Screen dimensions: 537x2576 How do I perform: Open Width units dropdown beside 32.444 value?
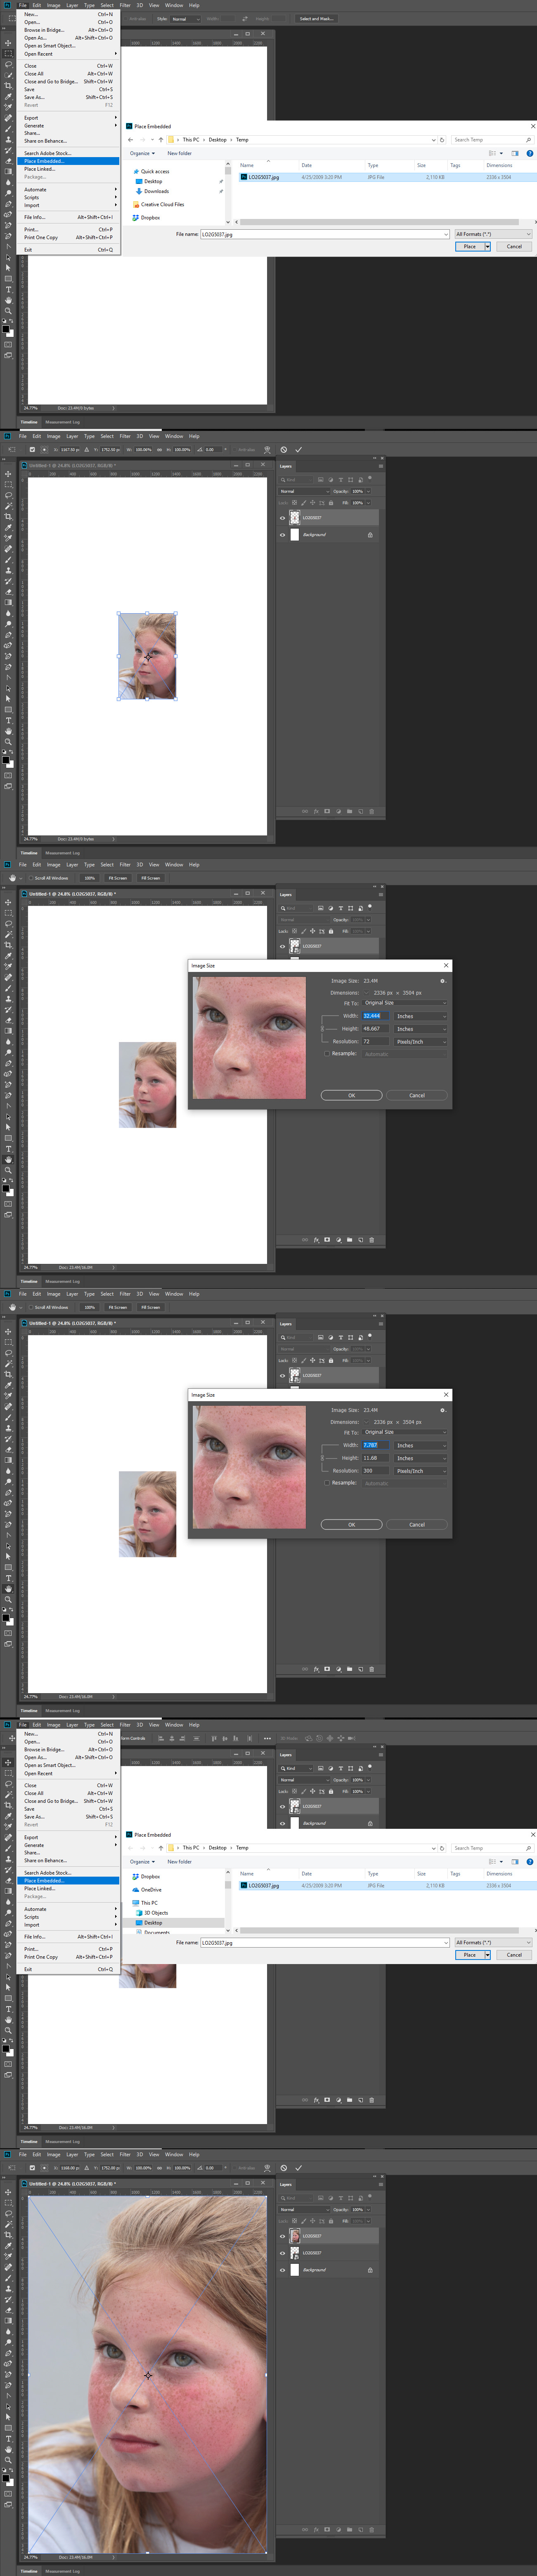click(421, 1016)
